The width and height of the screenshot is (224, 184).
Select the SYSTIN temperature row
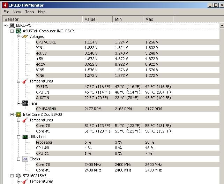coord(127,87)
